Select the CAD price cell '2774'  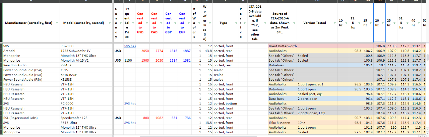coord(157,51)
